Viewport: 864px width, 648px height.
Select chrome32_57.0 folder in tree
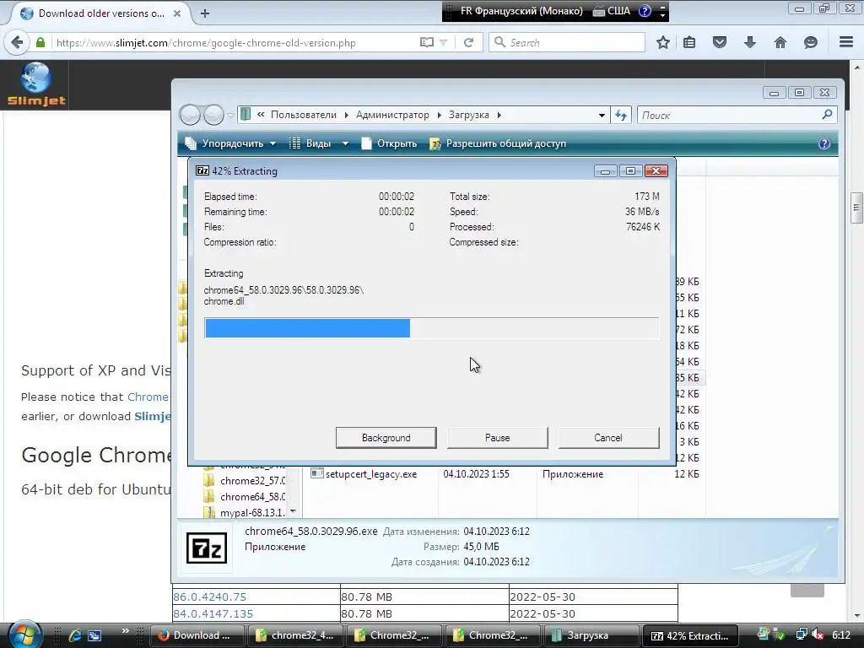[245, 480]
